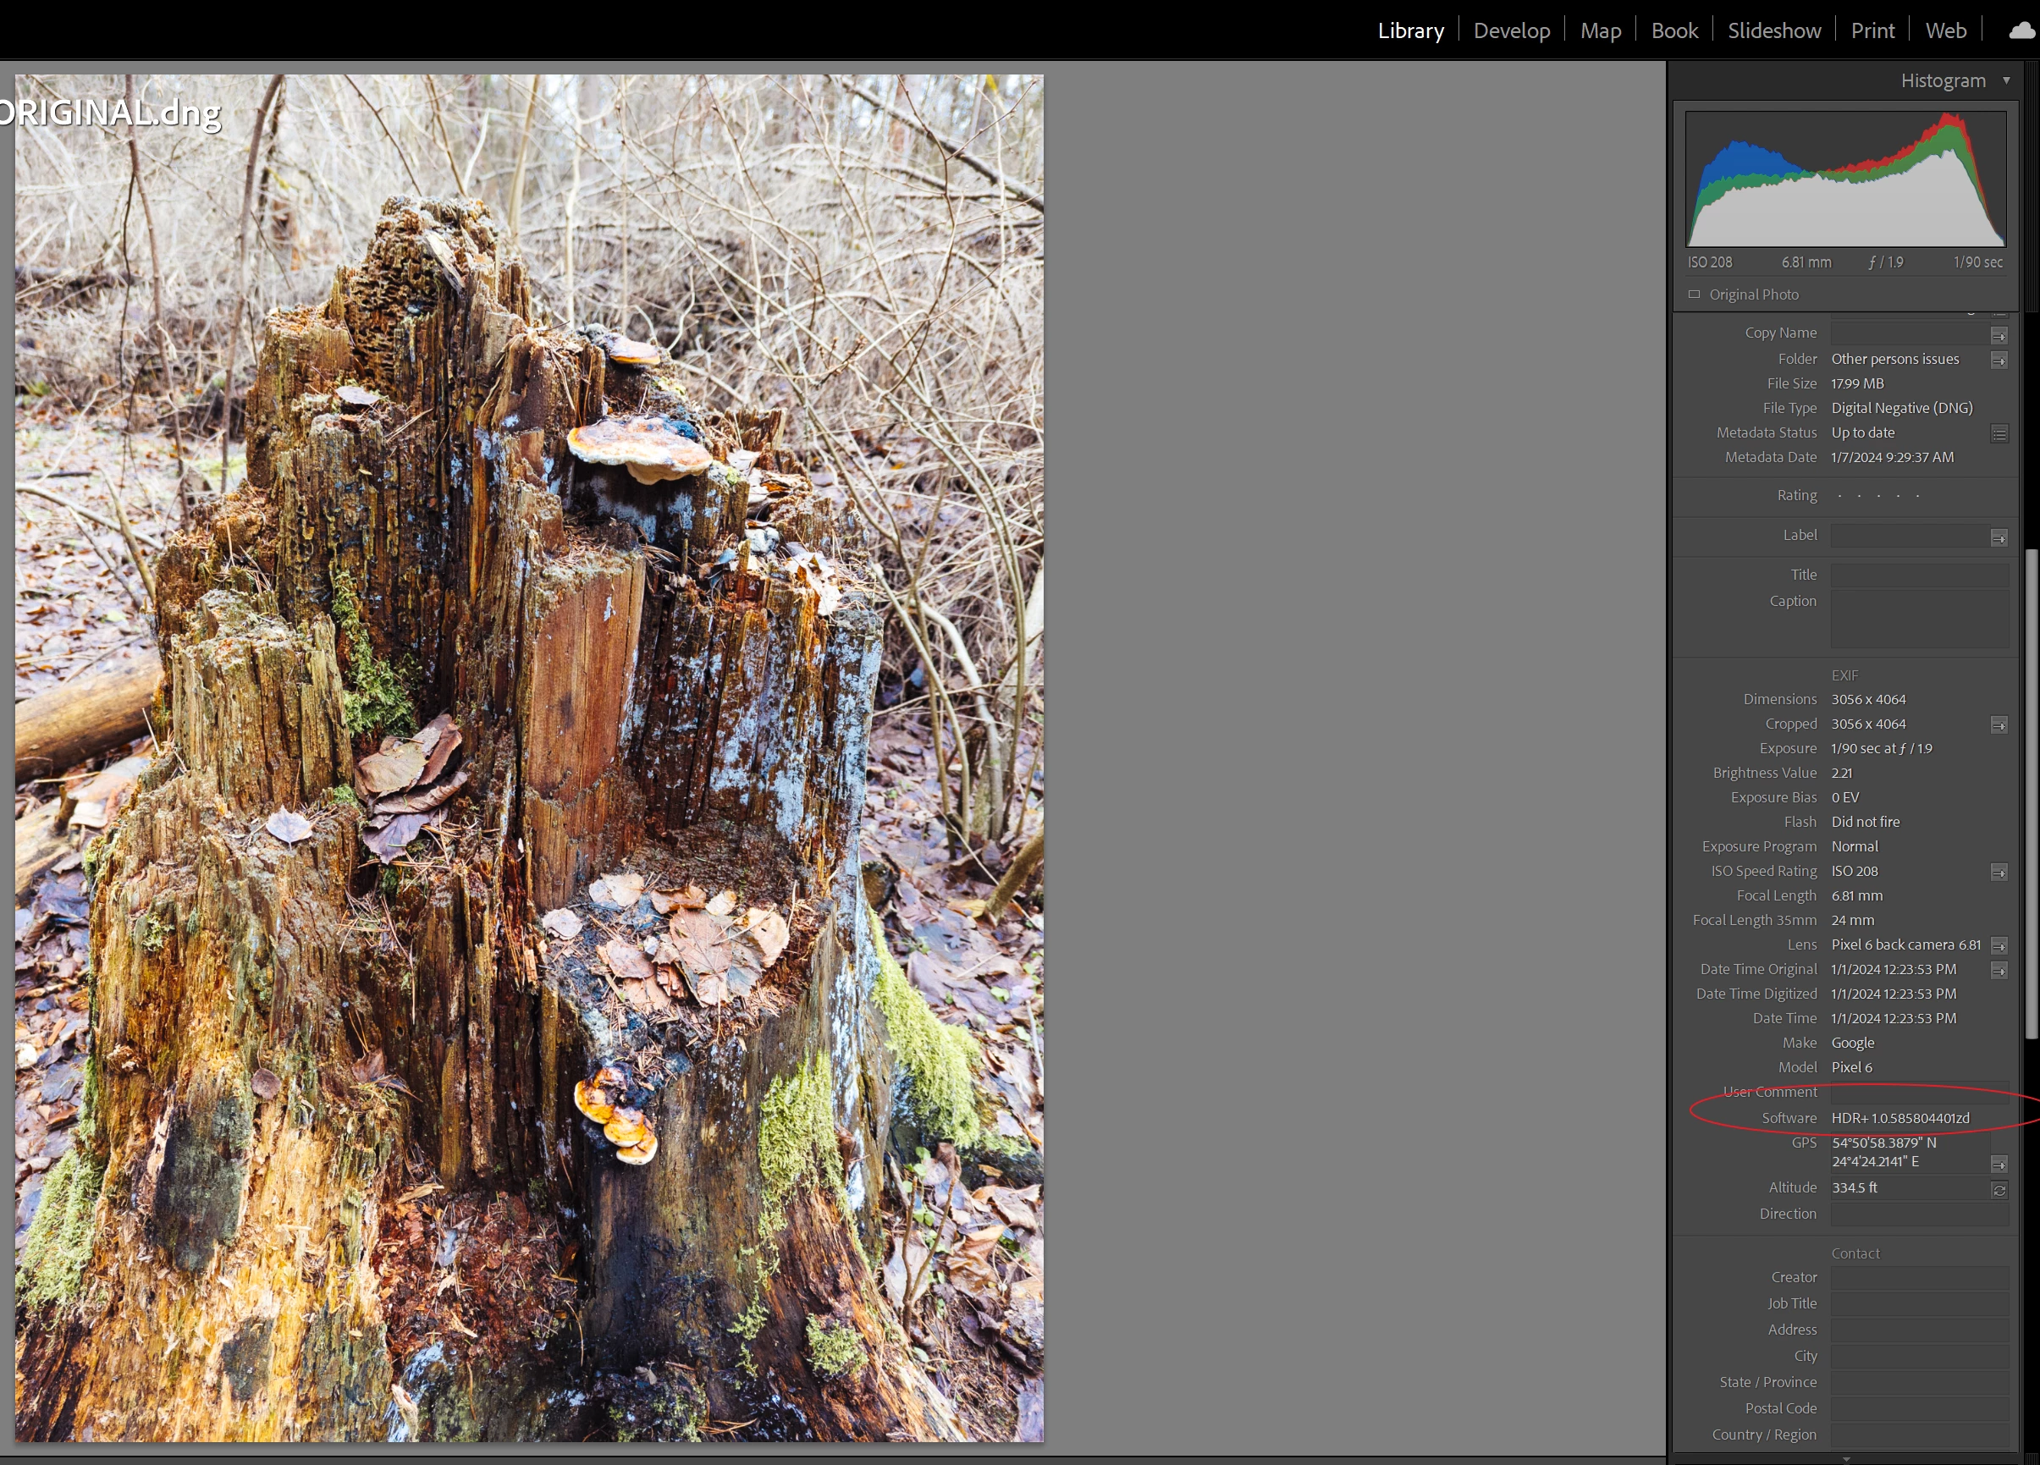Click arrow button next to Label field
Image resolution: width=2040 pixels, height=1465 pixels.
coord(1999,537)
